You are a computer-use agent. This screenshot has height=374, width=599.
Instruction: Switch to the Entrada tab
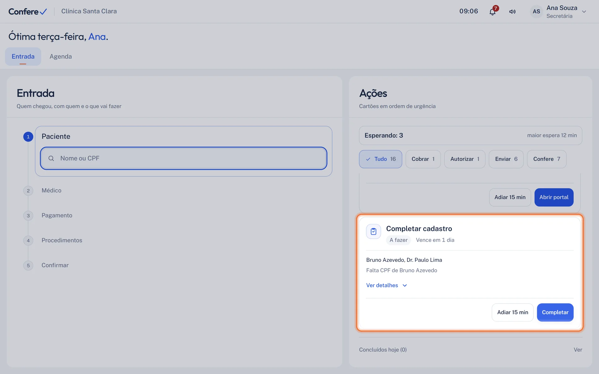tap(23, 56)
